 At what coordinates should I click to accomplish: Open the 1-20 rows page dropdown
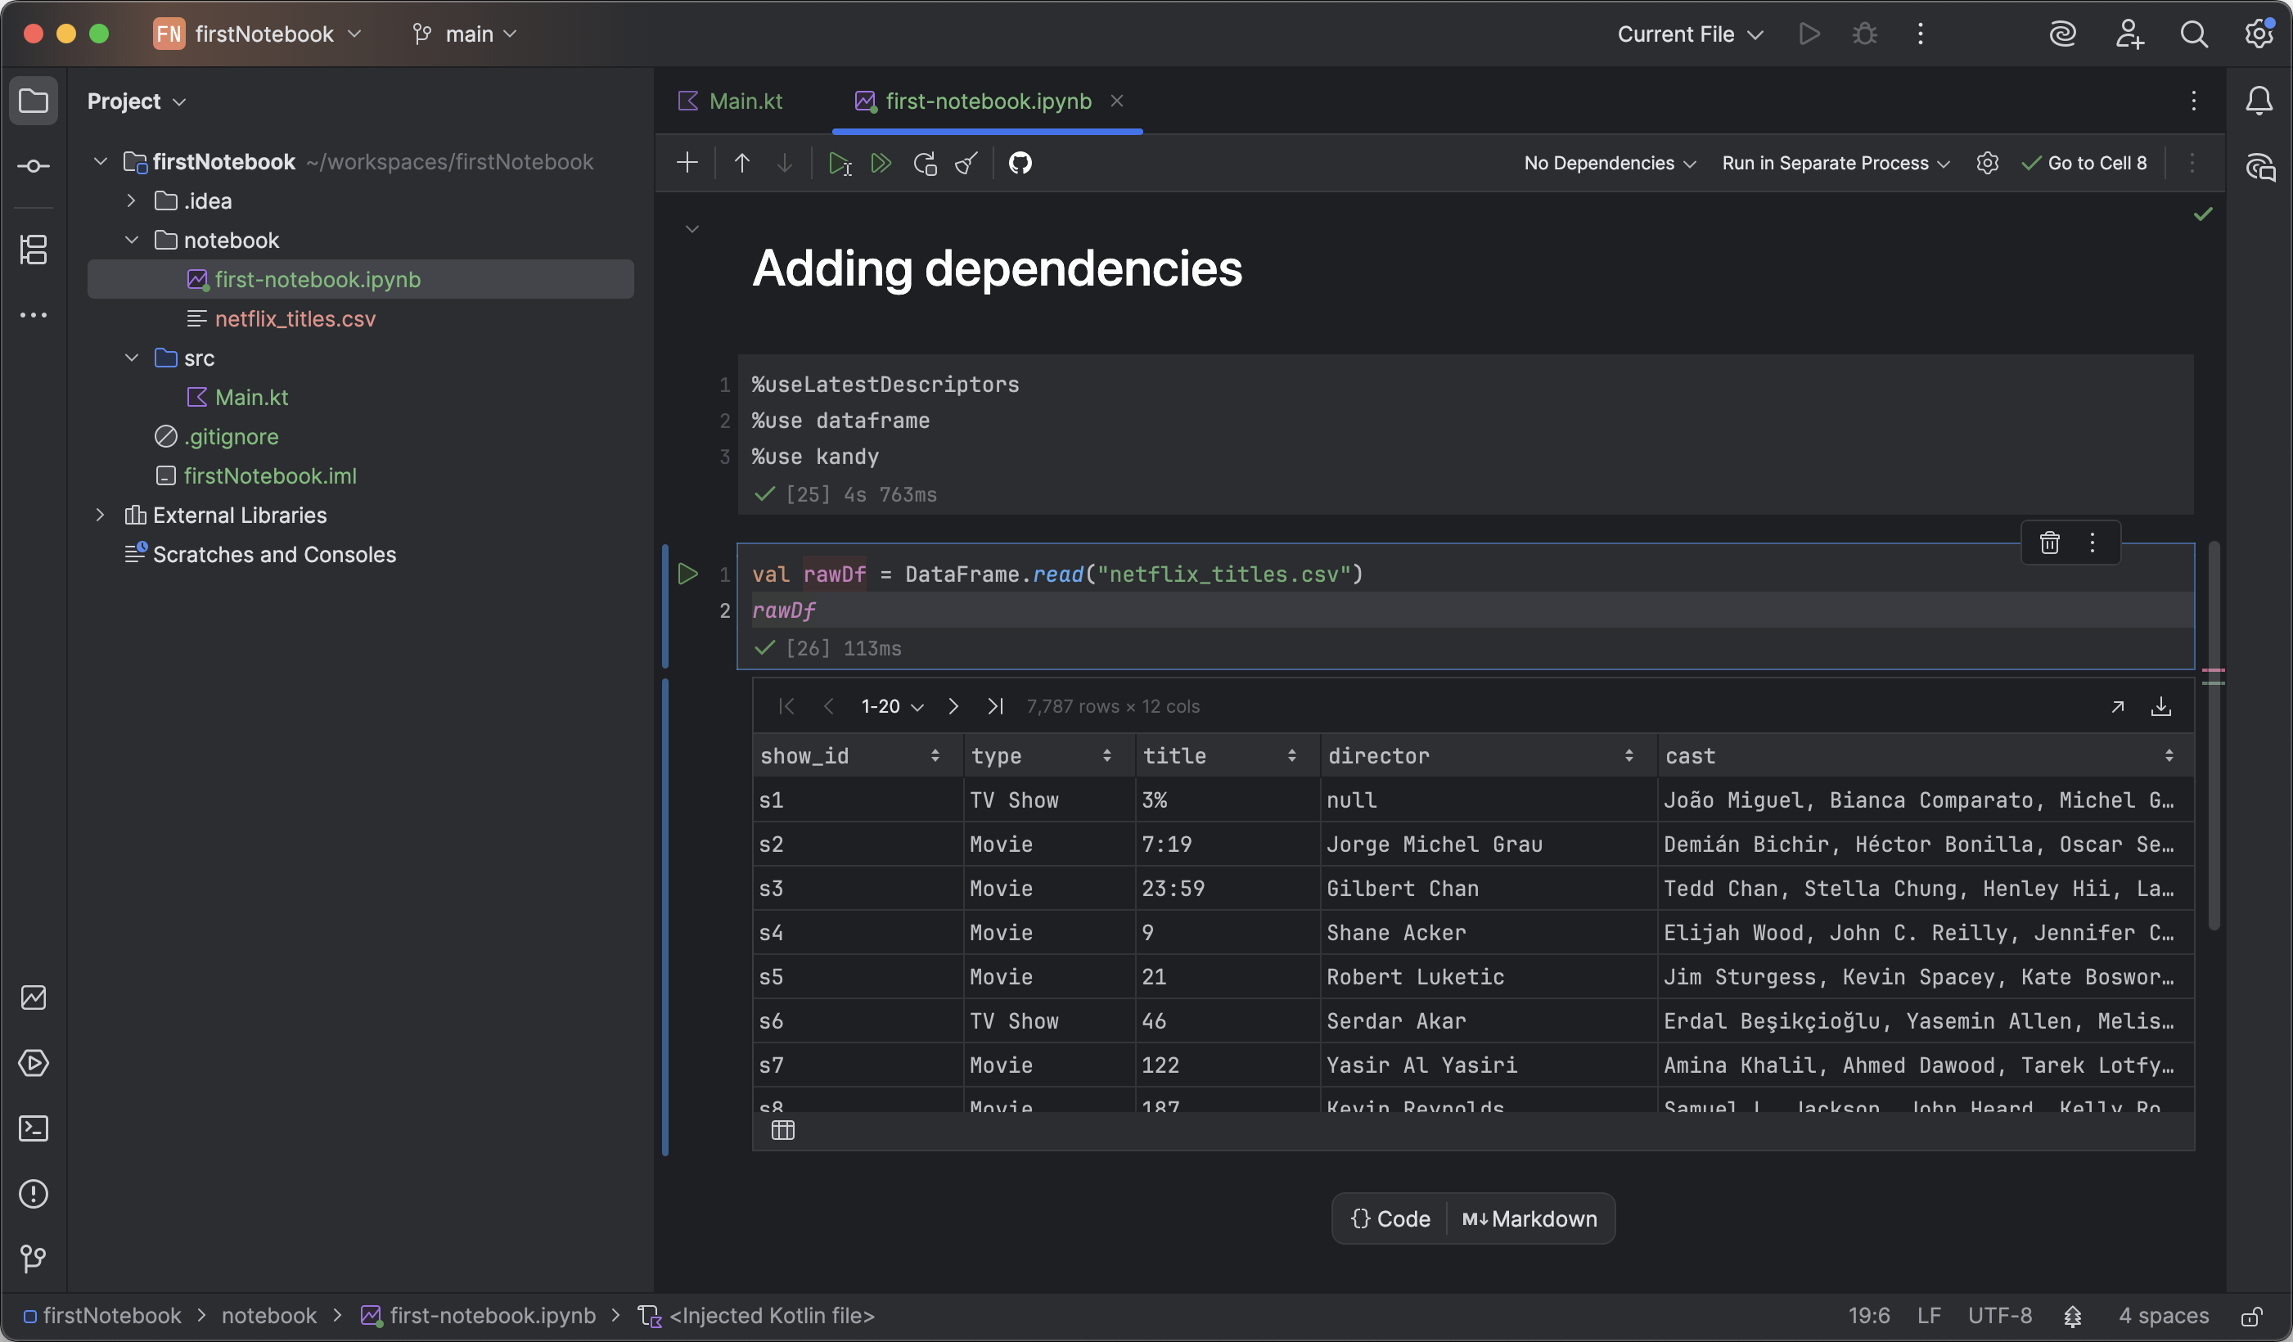coord(892,706)
